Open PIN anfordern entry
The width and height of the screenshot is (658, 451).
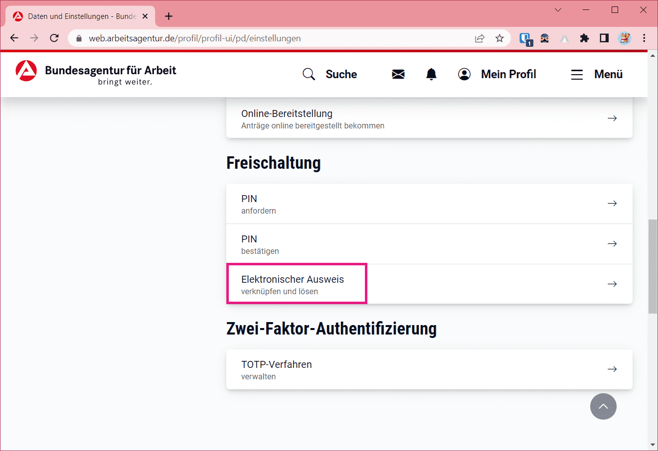429,204
